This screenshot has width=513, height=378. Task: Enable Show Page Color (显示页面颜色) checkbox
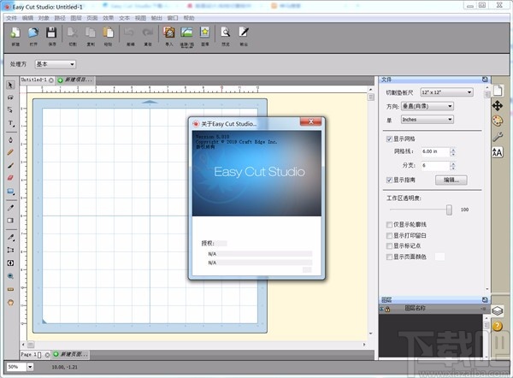(389, 257)
